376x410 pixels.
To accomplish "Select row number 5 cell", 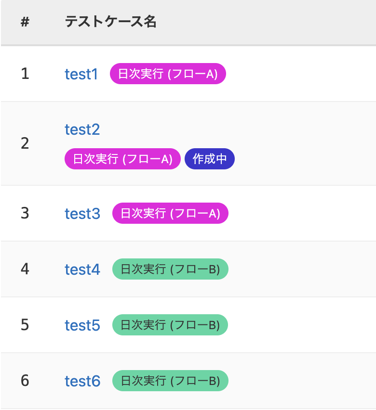I will coord(25,325).
